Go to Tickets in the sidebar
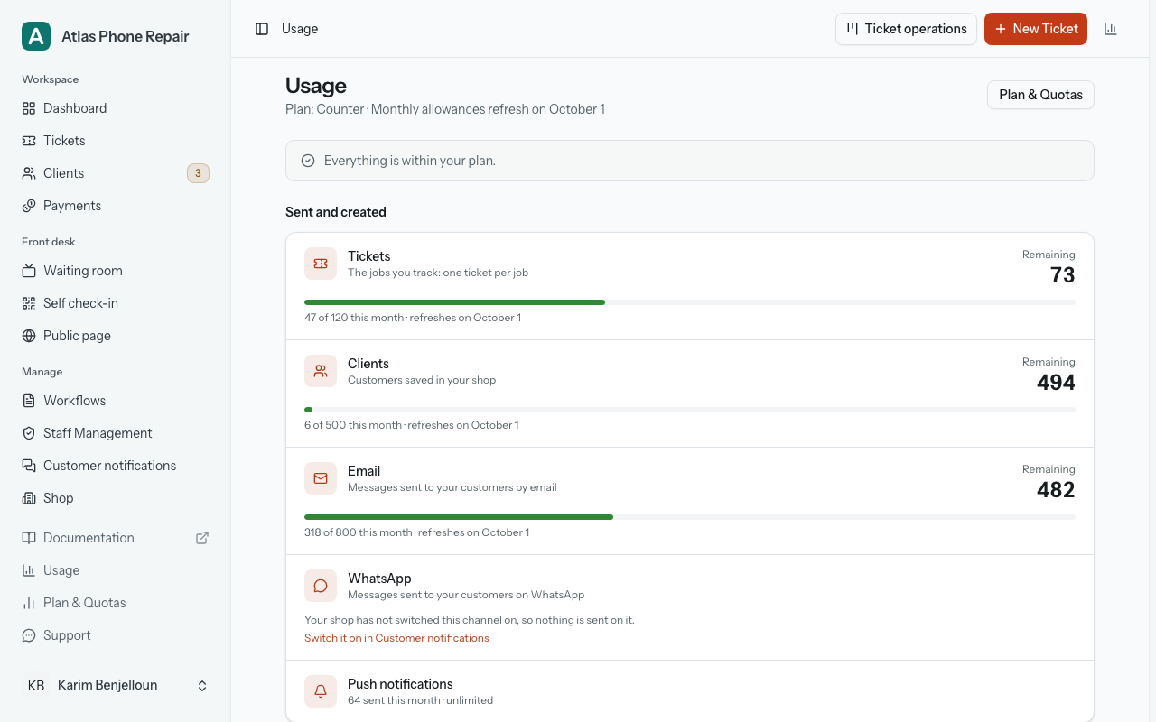Image resolution: width=1156 pixels, height=722 pixels. click(116, 141)
